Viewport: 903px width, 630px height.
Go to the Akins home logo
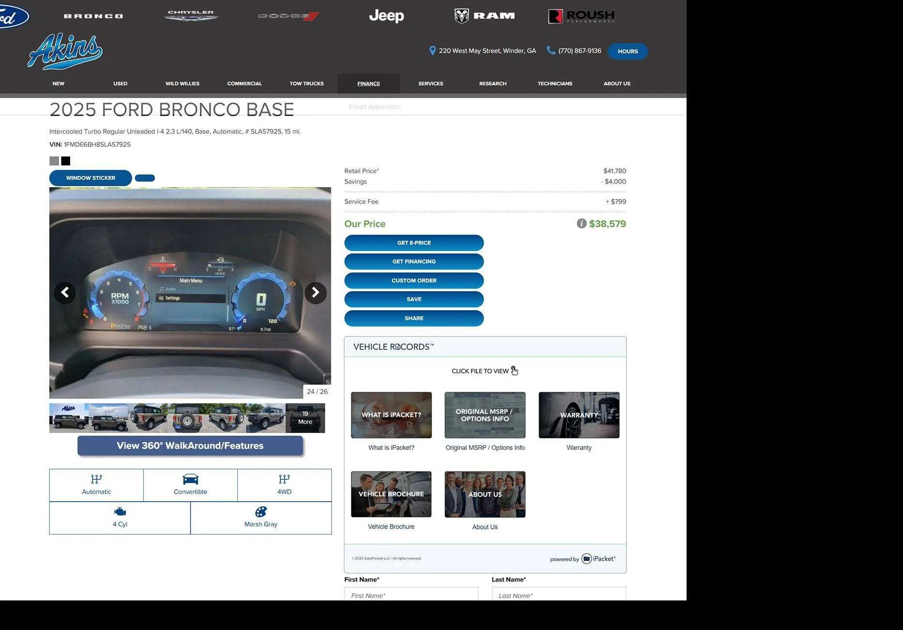(x=65, y=51)
